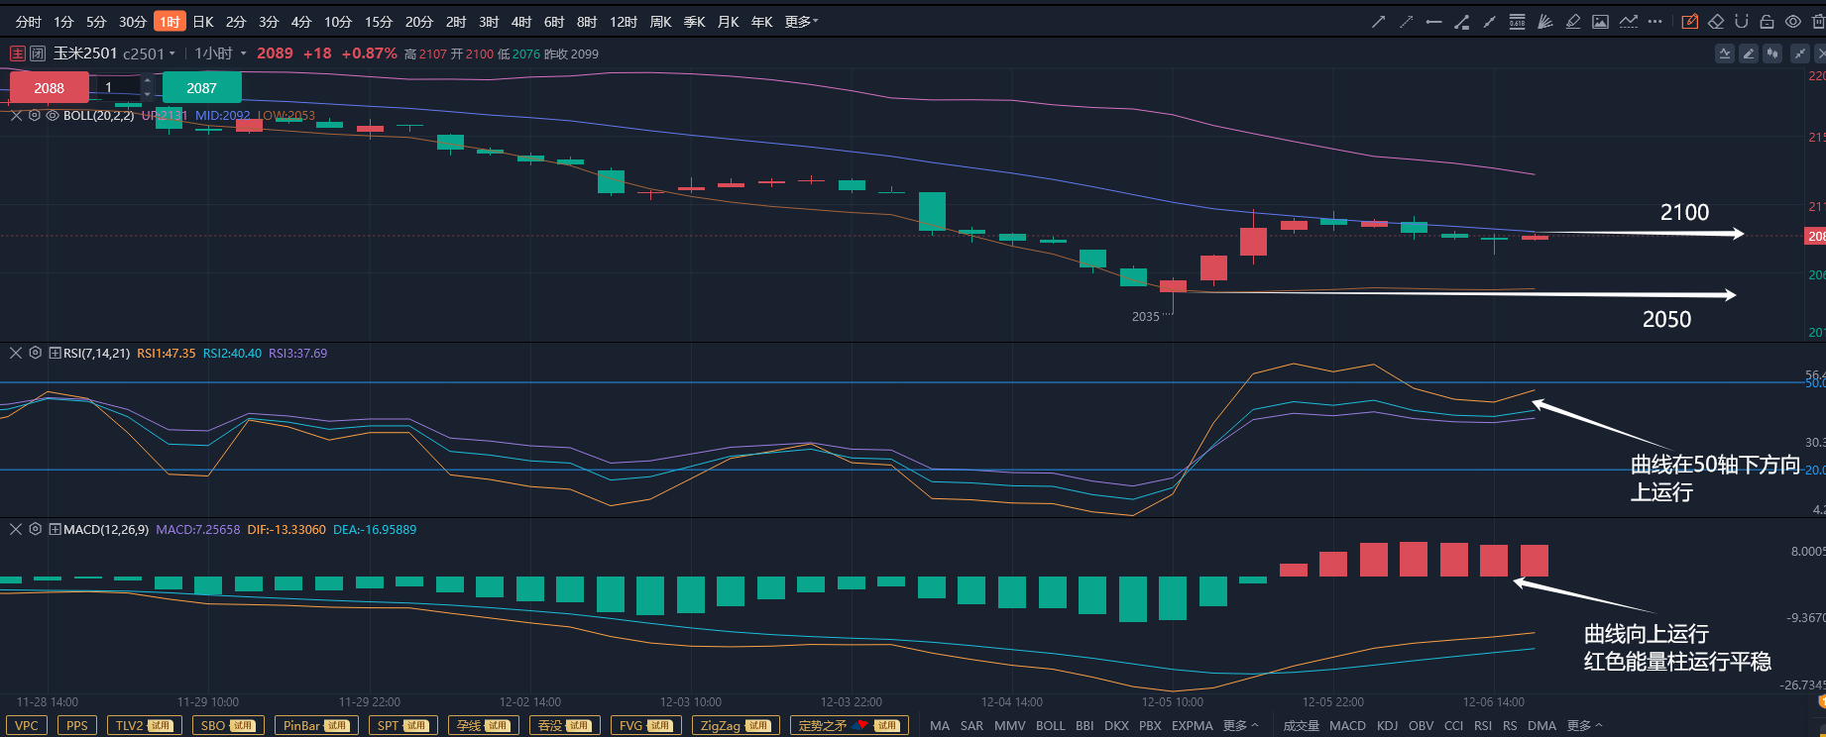
Task: Open the BOLL indicator settings gear
Action: 35,116
